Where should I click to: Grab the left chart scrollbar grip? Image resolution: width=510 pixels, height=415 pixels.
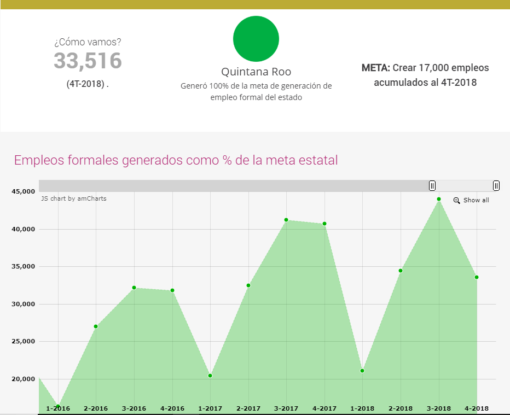click(x=432, y=186)
